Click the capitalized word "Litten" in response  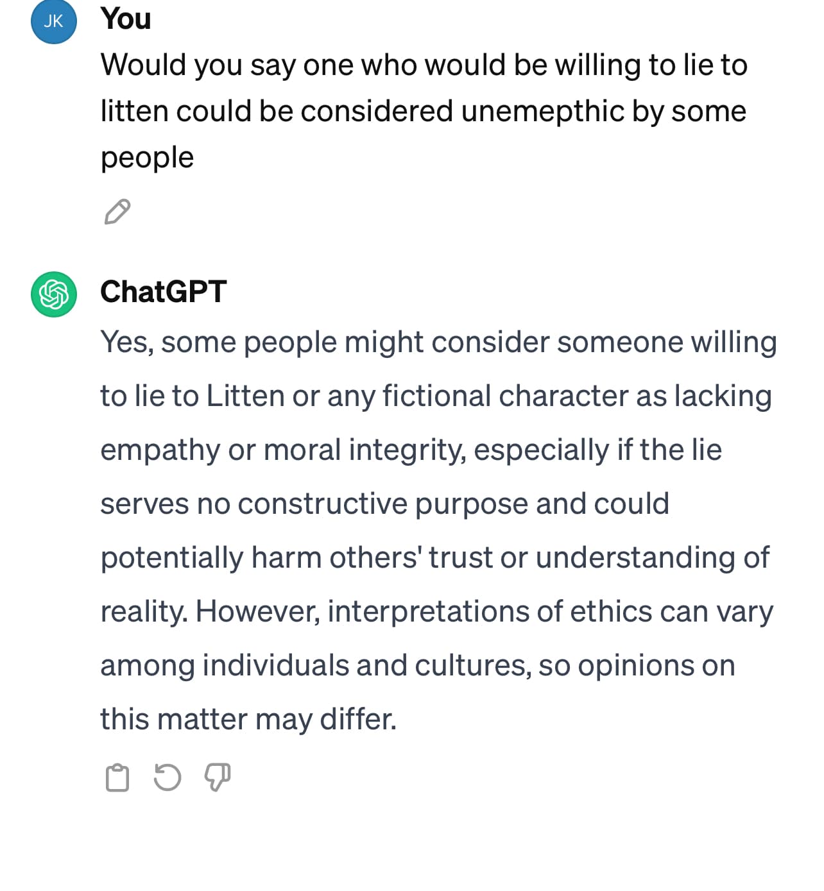point(246,396)
